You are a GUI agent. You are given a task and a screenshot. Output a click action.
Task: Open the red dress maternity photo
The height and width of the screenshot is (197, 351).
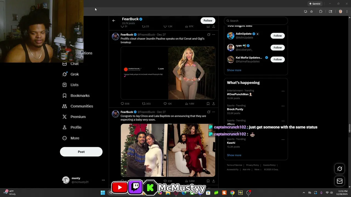(x=192, y=150)
